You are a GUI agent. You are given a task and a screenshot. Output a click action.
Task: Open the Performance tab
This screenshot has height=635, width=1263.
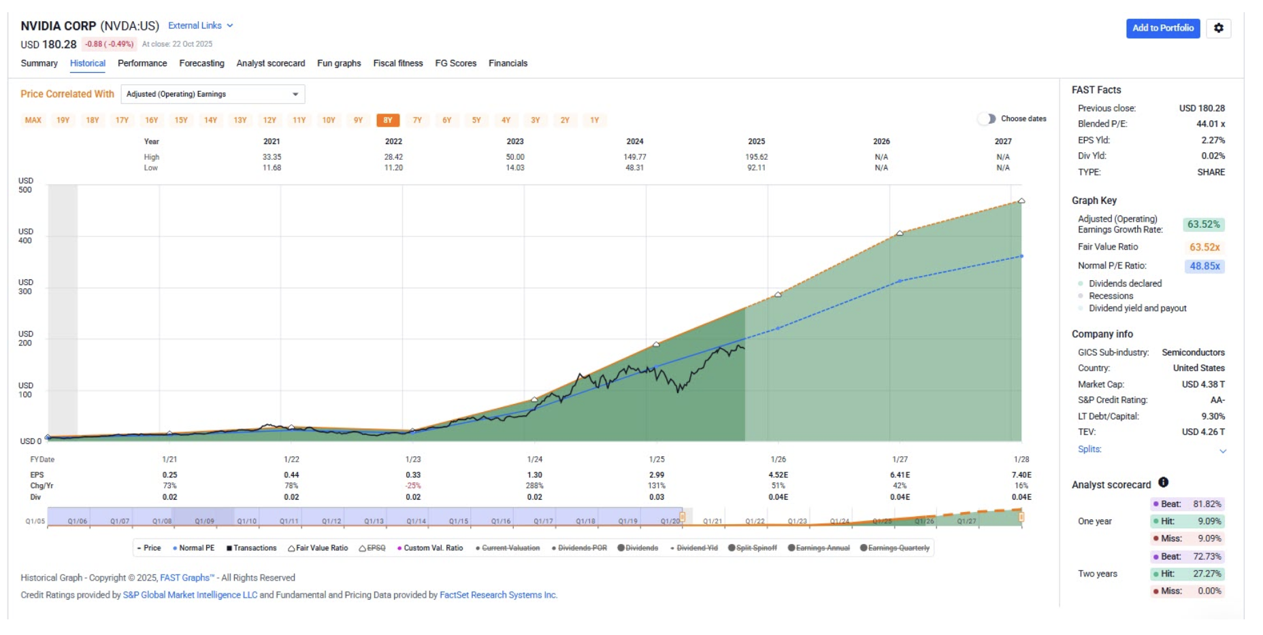click(x=142, y=63)
